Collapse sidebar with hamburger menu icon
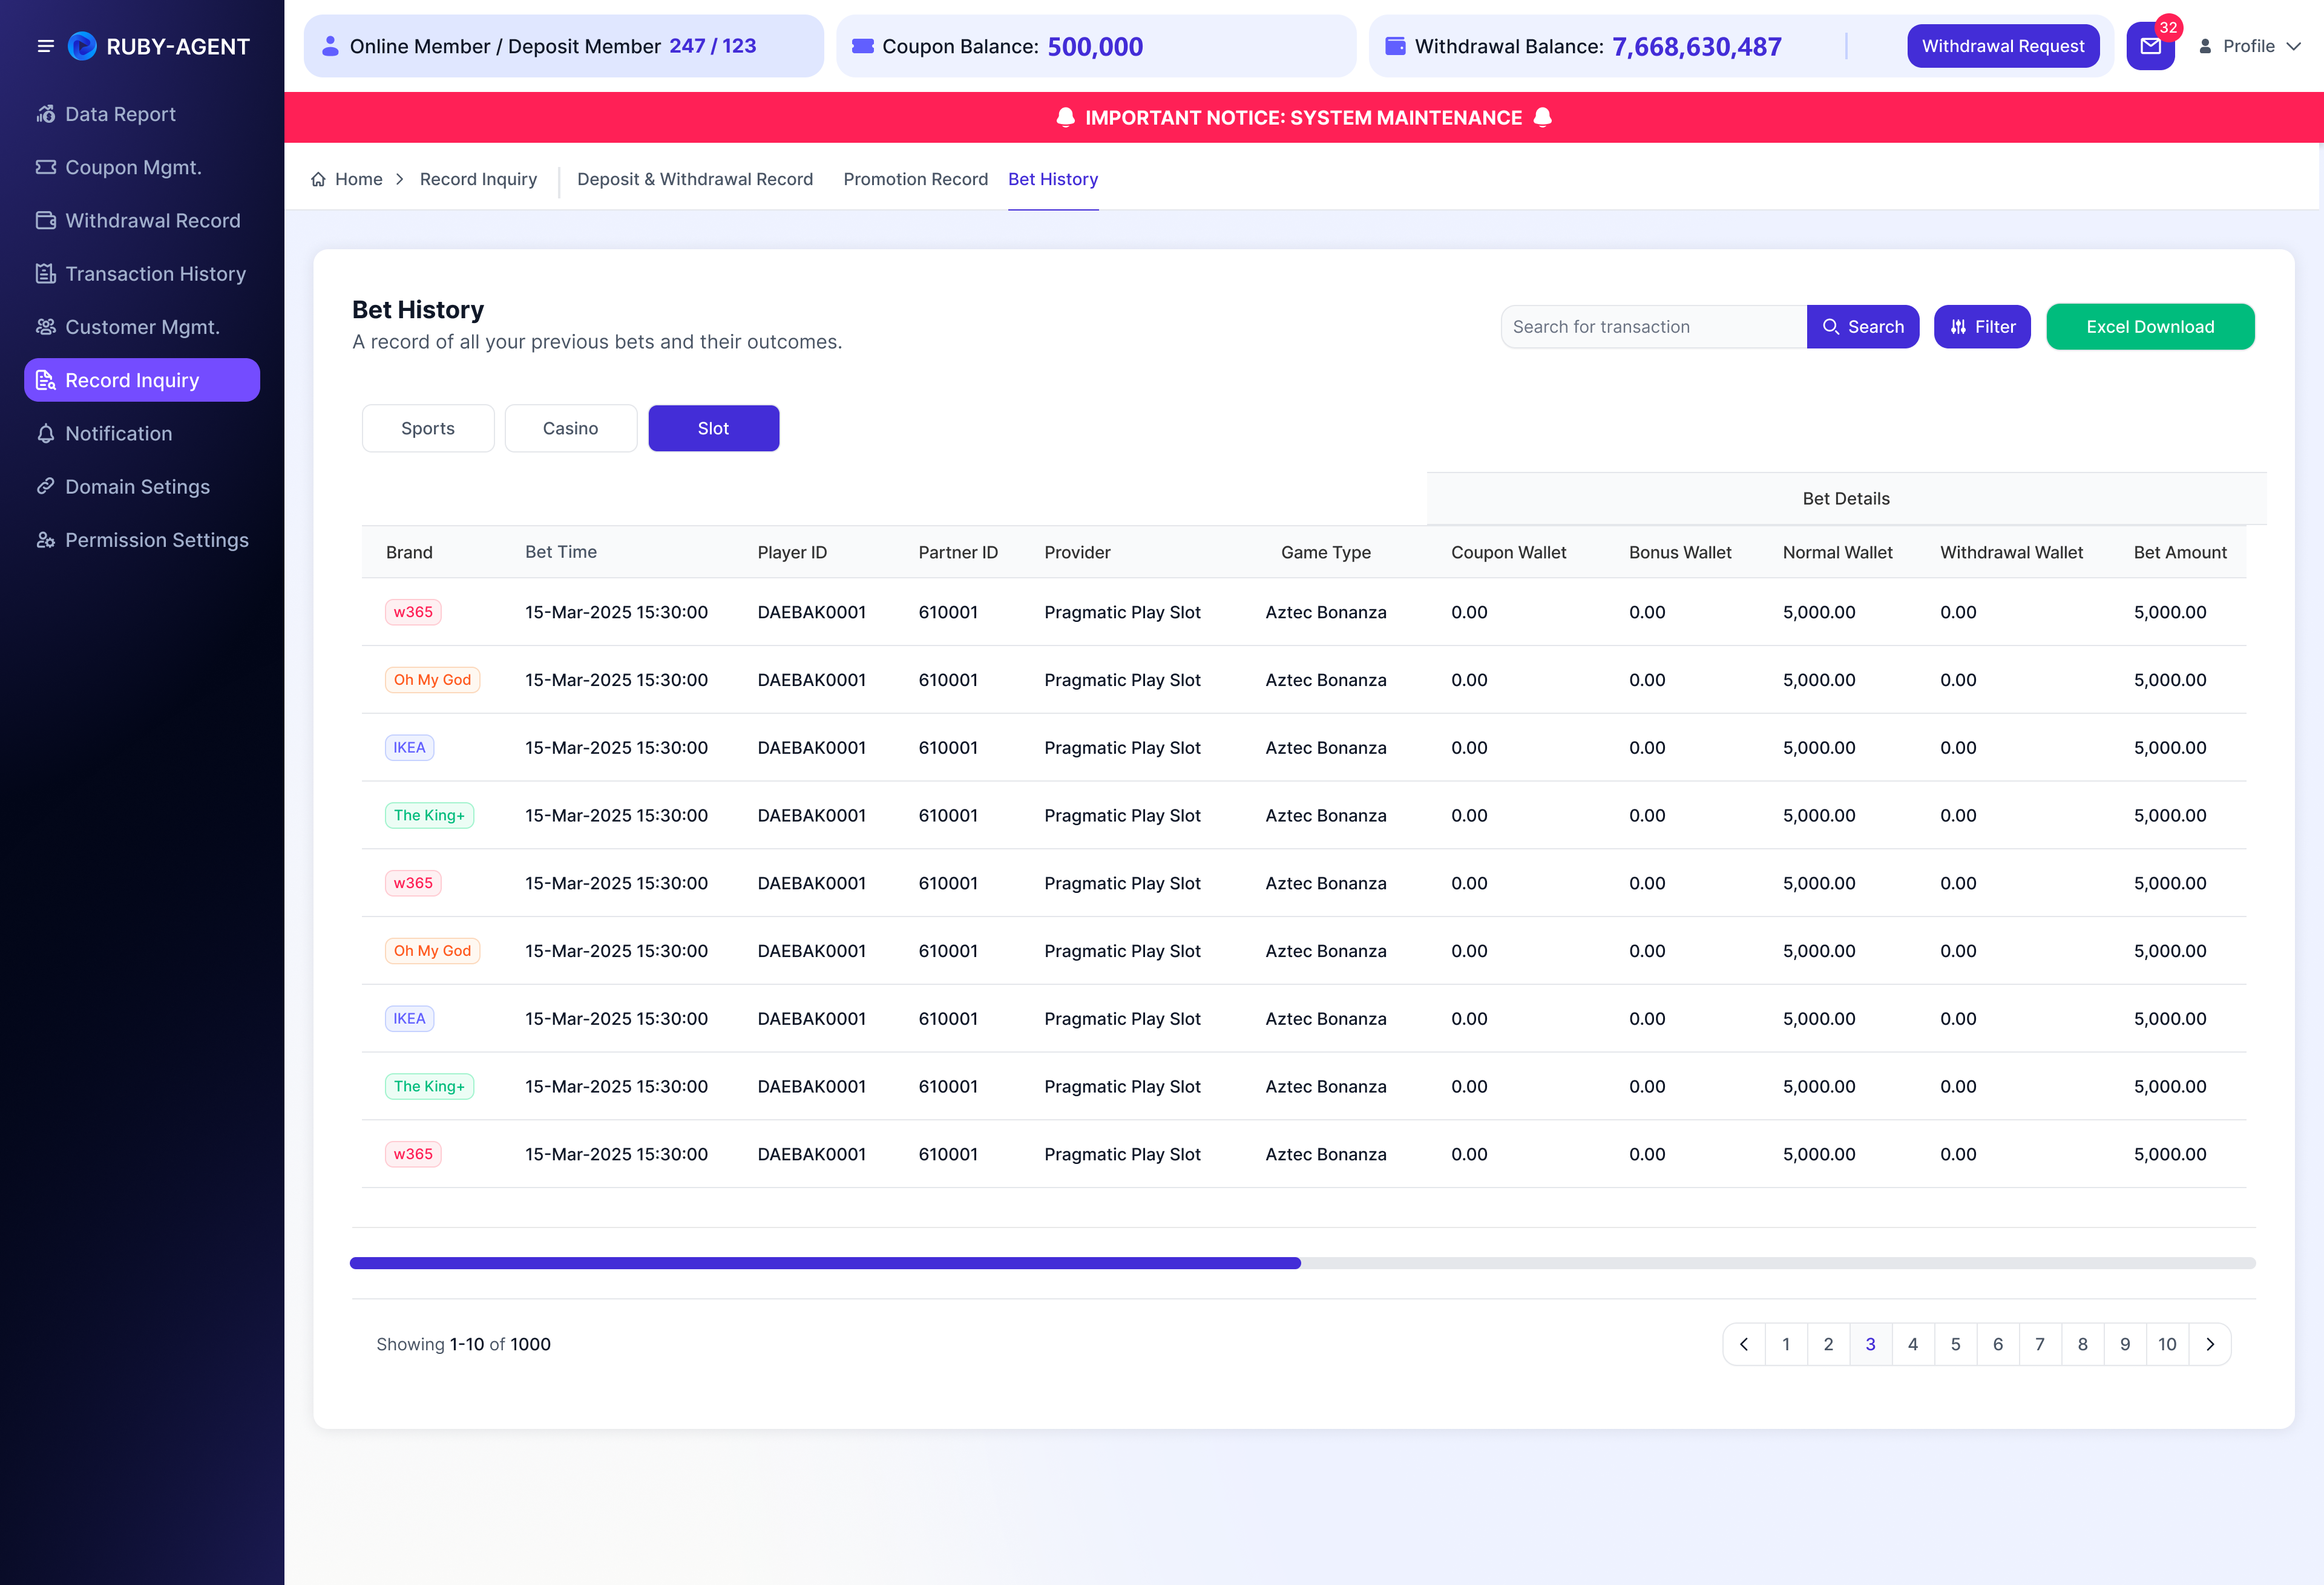2324x1585 pixels. tap(45, 46)
